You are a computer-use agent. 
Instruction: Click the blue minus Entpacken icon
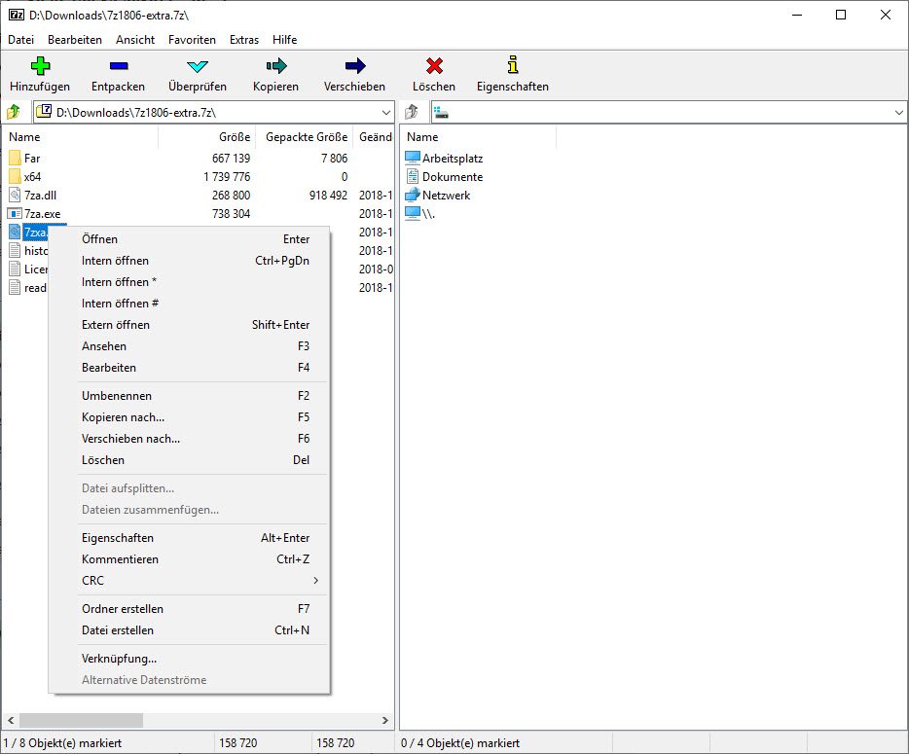(x=119, y=66)
